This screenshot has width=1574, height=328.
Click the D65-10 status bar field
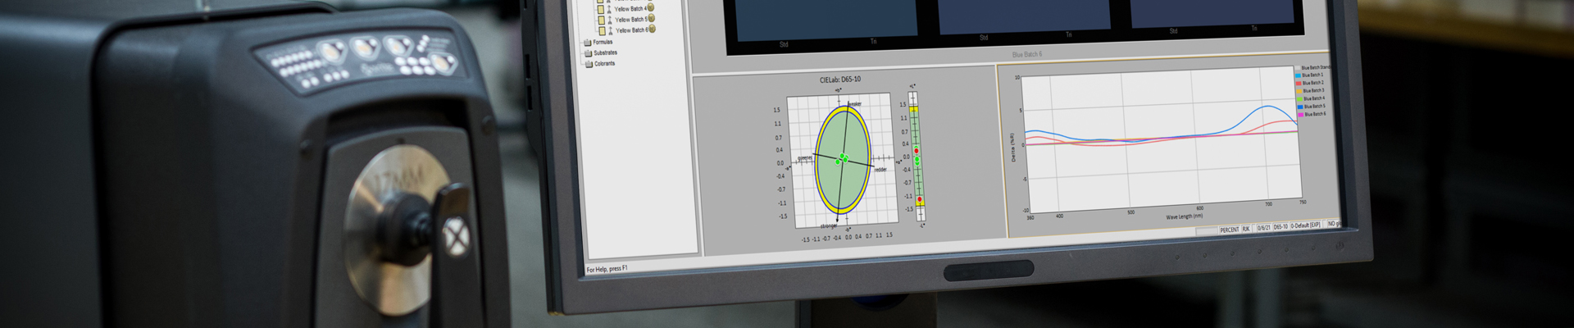(x=1280, y=227)
